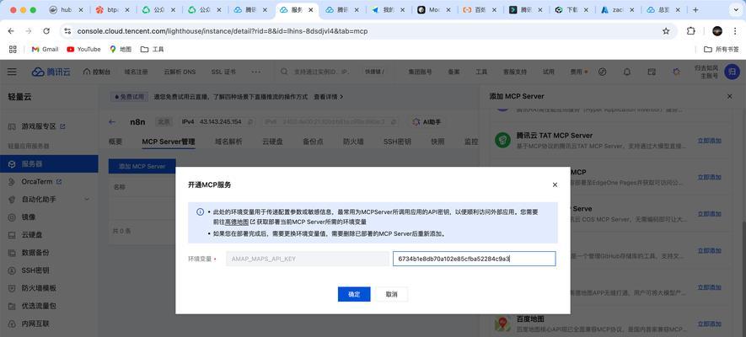The height and width of the screenshot is (337, 746).
Task: Open the 工具 bookmarks folder
Action: tap(153, 49)
